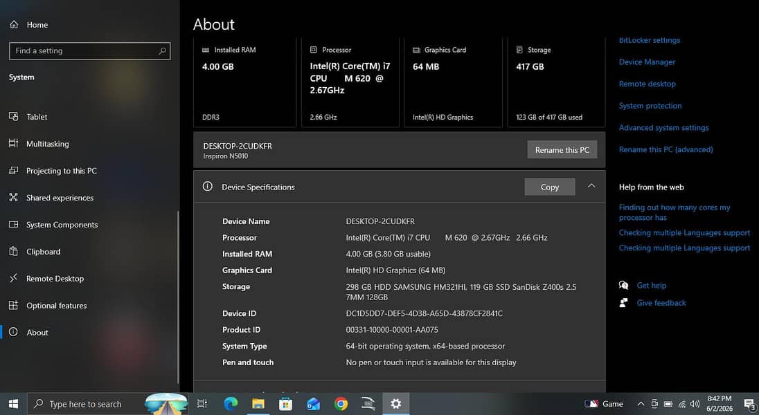Open the volume speaker tray icon

click(695, 404)
